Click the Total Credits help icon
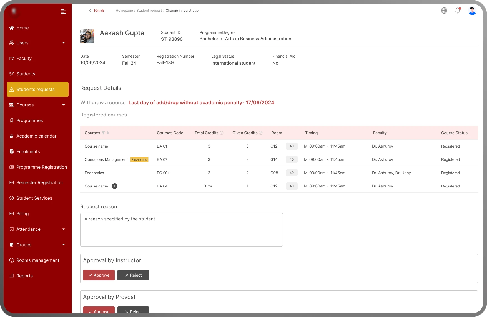This screenshot has height=317, width=487. coord(222,133)
